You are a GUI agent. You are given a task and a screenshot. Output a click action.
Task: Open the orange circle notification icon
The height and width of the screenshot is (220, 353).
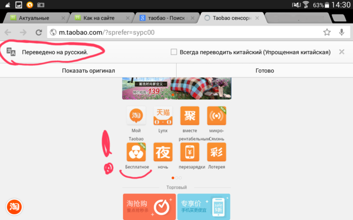point(29,5)
